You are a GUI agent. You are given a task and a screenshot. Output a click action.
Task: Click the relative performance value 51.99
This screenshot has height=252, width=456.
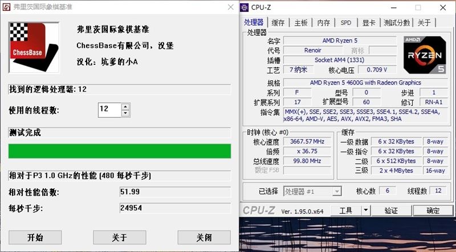click(x=176, y=192)
